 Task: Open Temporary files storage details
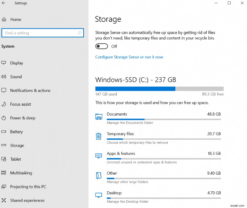coord(120,134)
